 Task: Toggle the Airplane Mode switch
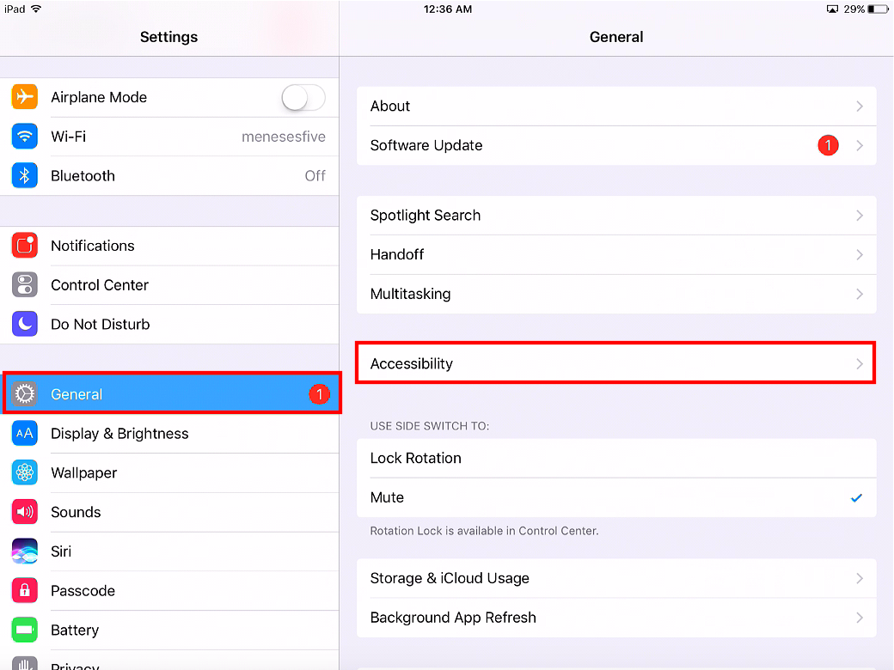coord(303,98)
